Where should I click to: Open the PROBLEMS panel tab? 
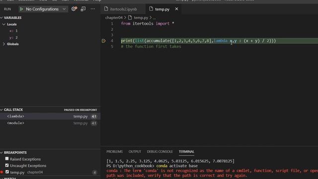pos(115,152)
